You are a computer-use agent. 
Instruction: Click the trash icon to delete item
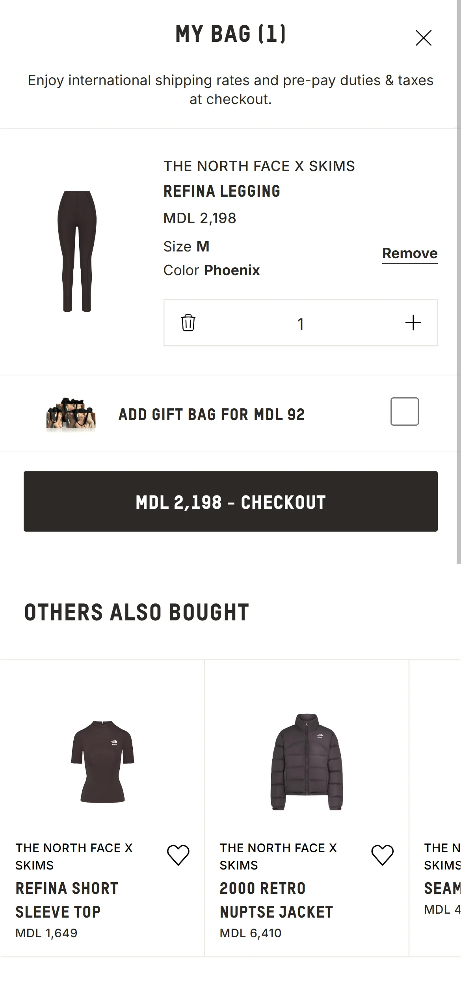point(188,323)
